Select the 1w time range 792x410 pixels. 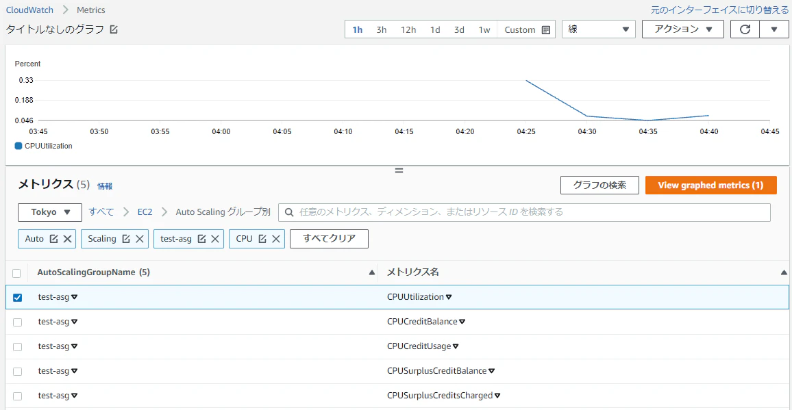coord(484,30)
